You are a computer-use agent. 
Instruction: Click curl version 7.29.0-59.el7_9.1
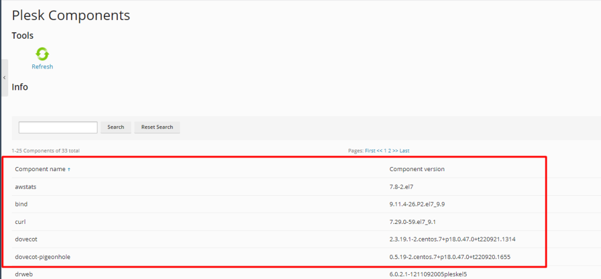[413, 222]
